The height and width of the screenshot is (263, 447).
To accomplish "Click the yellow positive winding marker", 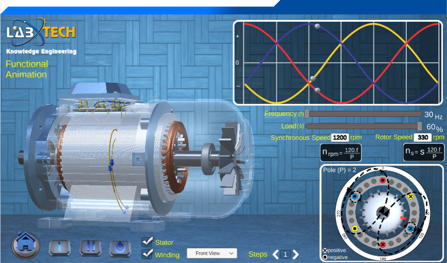I will [410, 196].
